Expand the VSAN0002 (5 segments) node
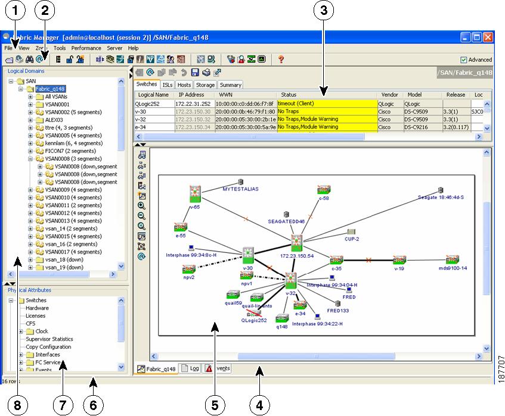505x416 pixels. [x=30, y=112]
